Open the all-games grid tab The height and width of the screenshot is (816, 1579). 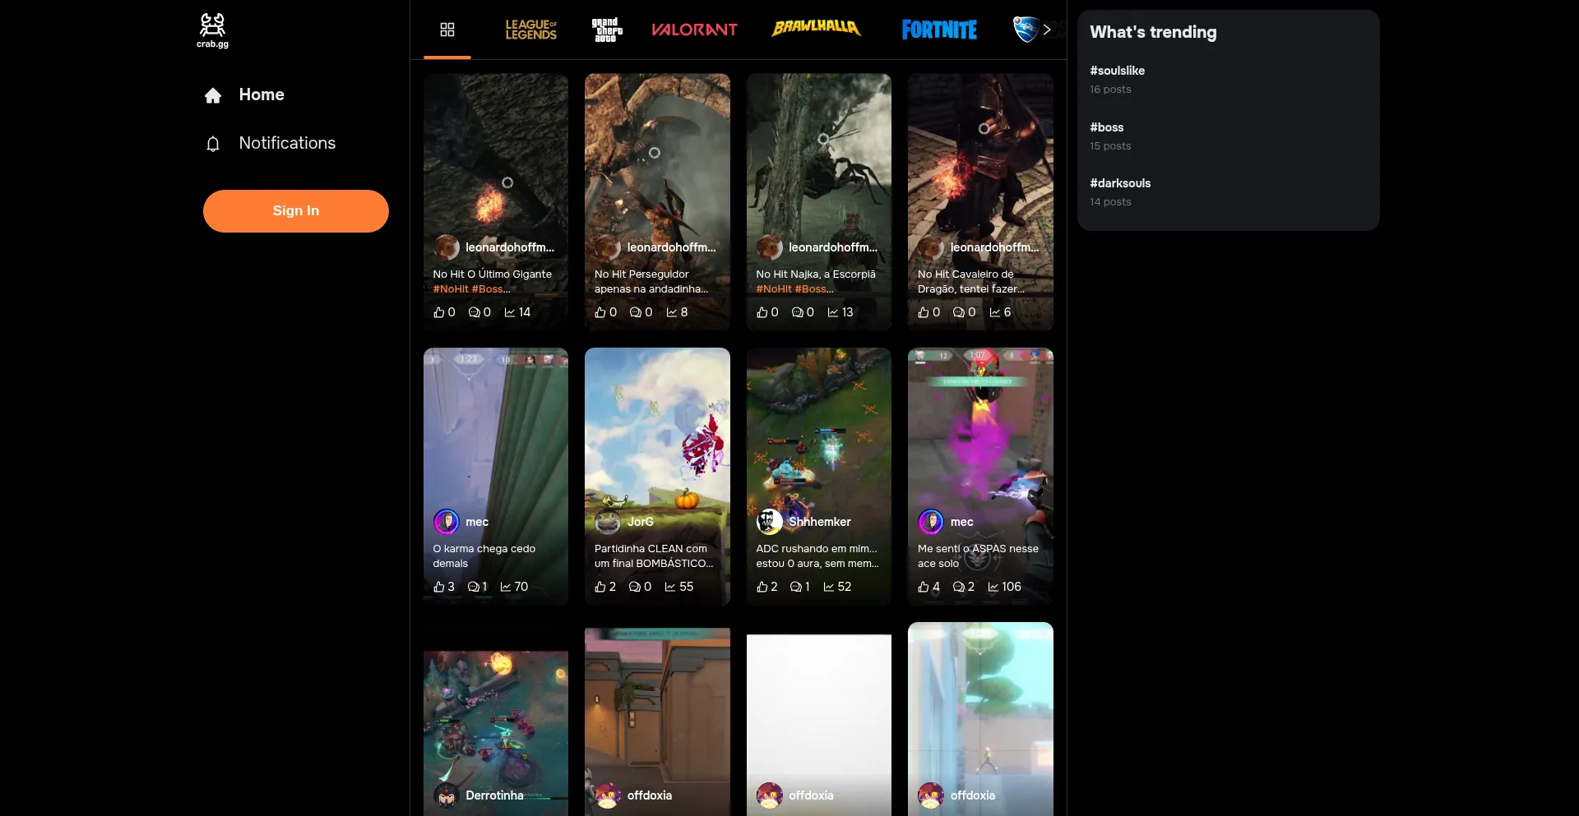pyautogui.click(x=447, y=30)
